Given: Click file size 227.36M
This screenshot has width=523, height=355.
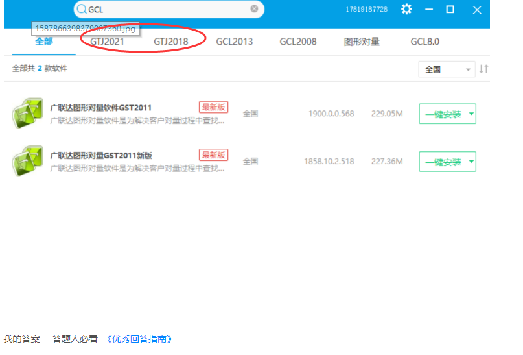Looking at the screenshot, I should [387, 162].
